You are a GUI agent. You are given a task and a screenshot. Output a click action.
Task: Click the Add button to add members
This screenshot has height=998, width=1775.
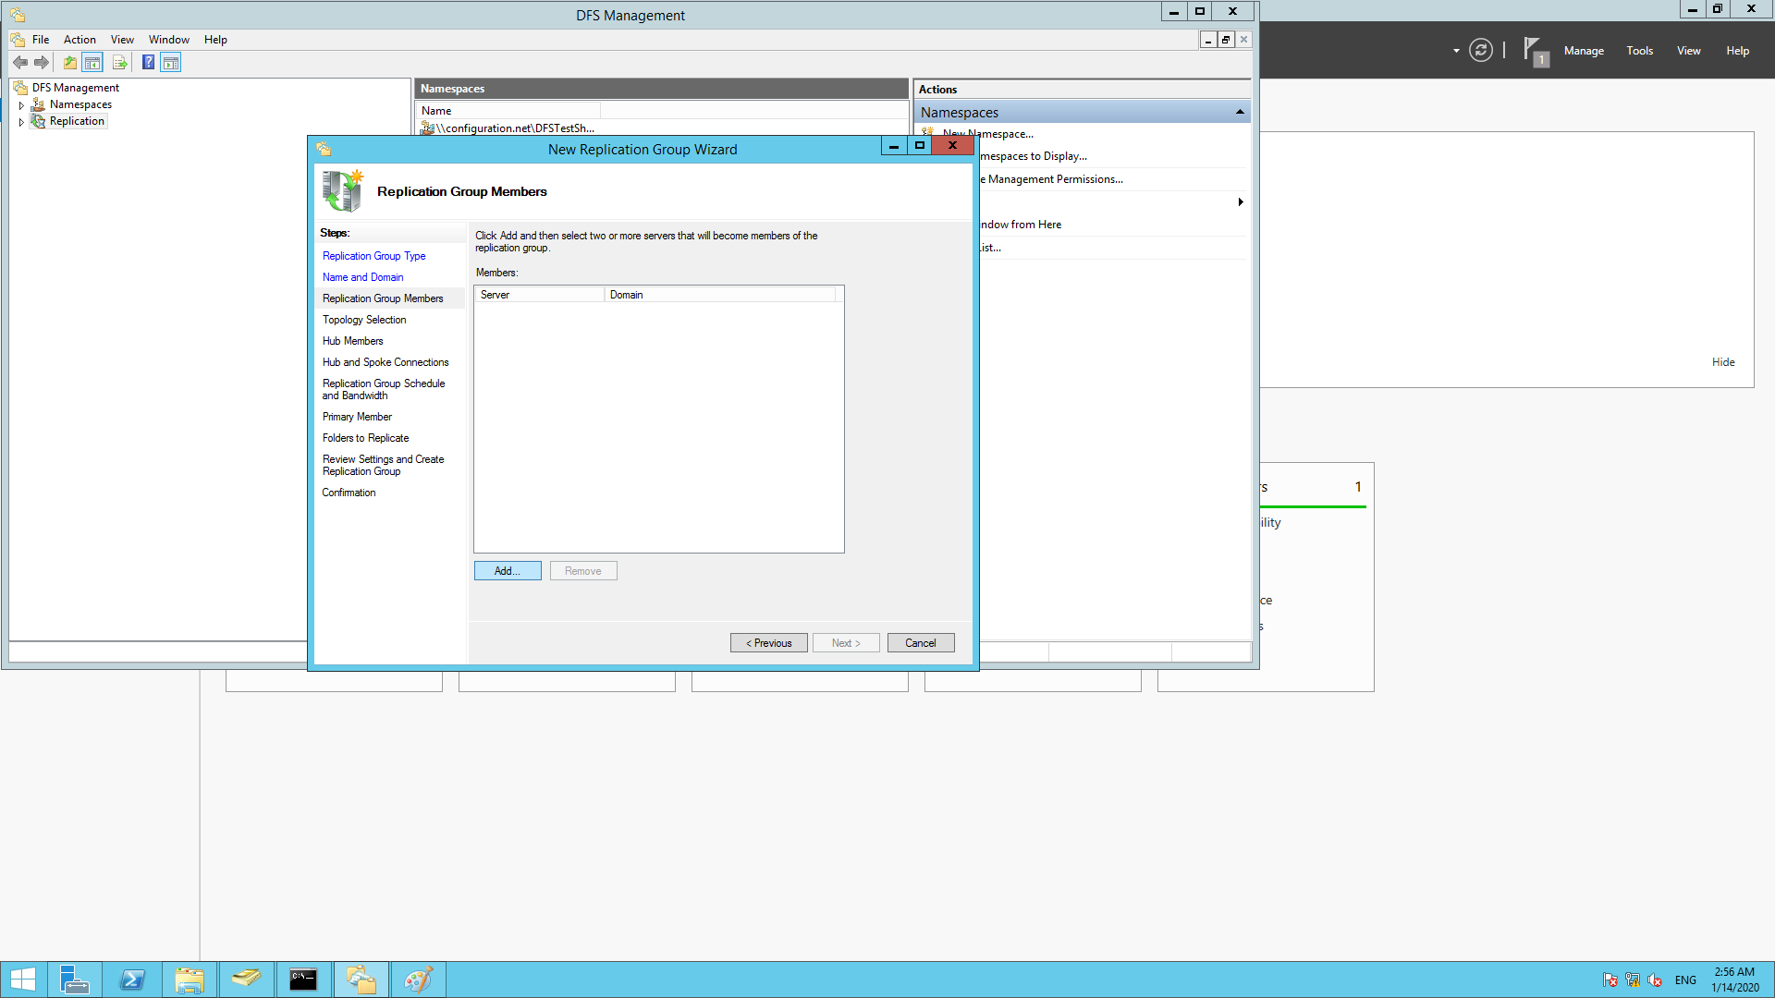[508, 570]
